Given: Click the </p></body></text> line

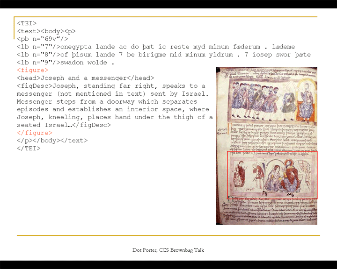Looking at the screenshot, I should pyautogui.click(x=52, y=141).
